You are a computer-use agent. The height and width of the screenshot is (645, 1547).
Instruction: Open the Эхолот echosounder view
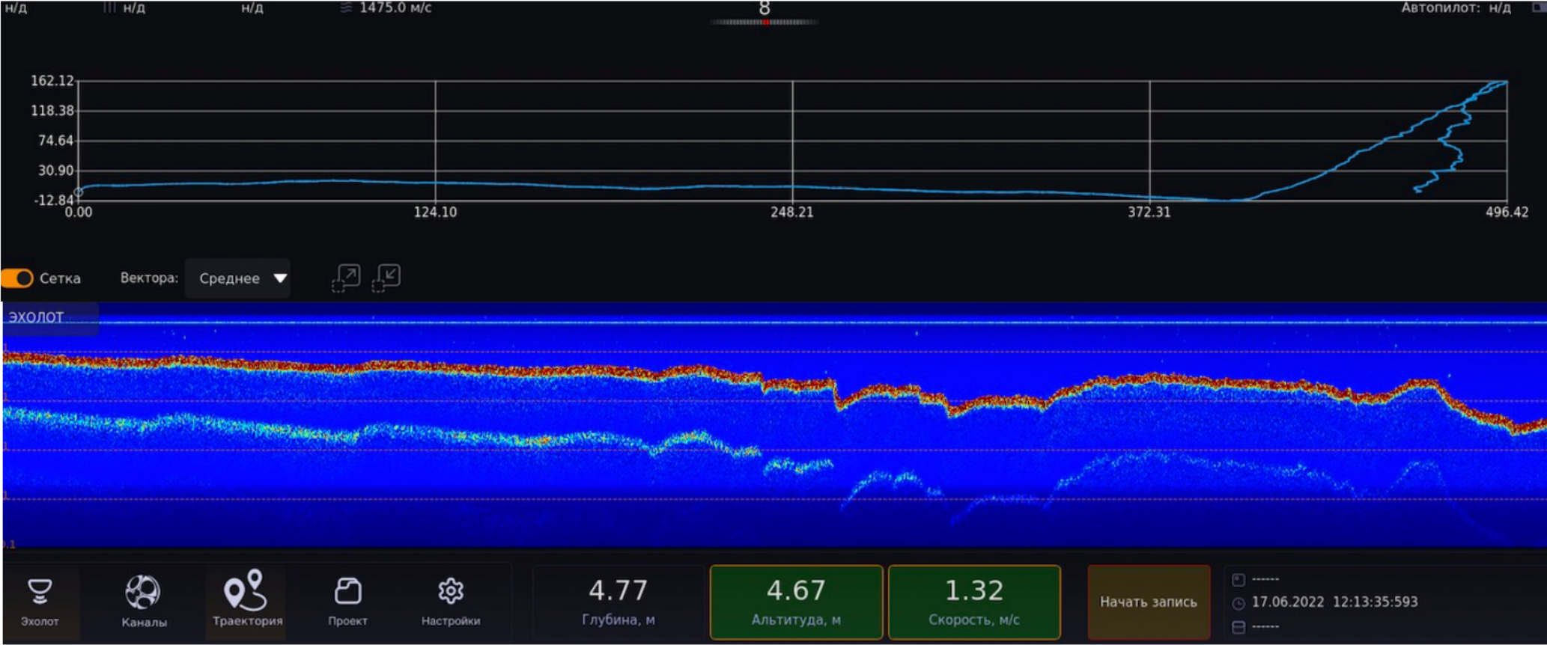point(40,602)
